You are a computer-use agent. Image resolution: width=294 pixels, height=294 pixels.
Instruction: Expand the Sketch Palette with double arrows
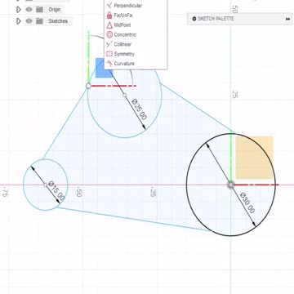click(287, 19)
